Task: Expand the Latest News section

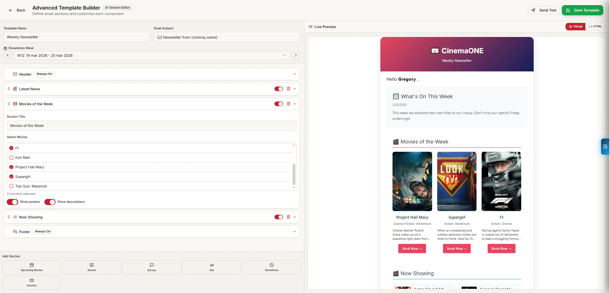Action: click(x=294, y=89)
